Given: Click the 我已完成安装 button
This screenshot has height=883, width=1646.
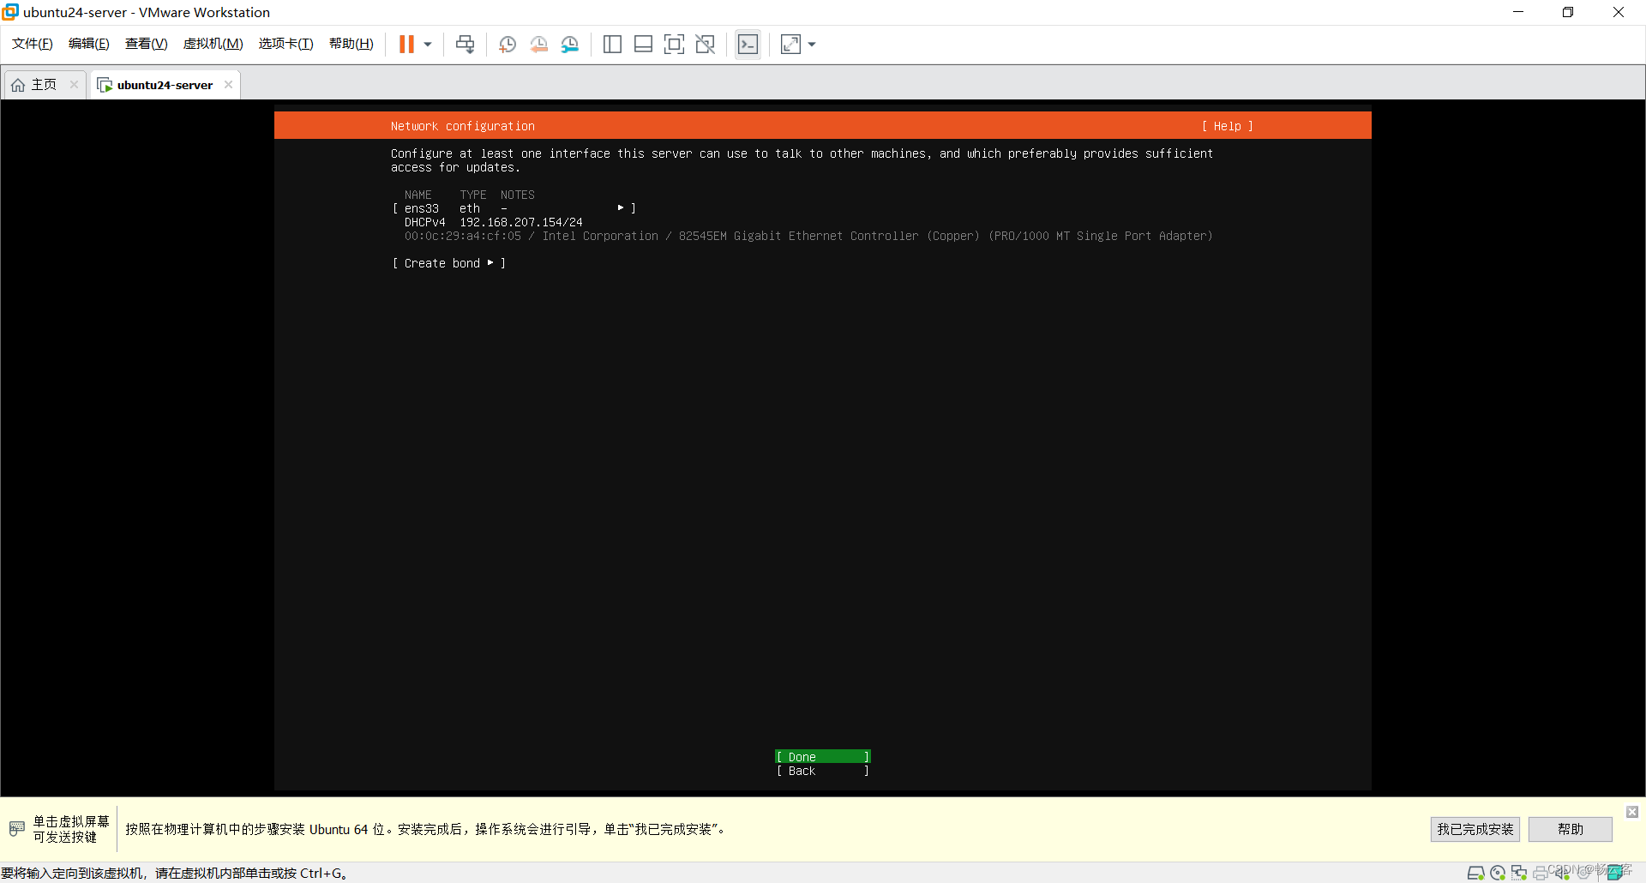Looking at the screenshot, I should click(x=1475, y=829).
